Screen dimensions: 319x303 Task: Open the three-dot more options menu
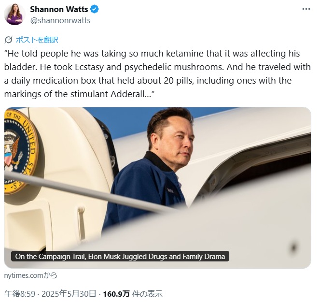click(x=306, y=9)
